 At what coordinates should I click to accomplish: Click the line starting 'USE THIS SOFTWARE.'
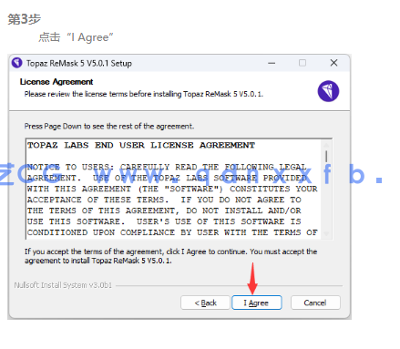[x=164, y=221]
